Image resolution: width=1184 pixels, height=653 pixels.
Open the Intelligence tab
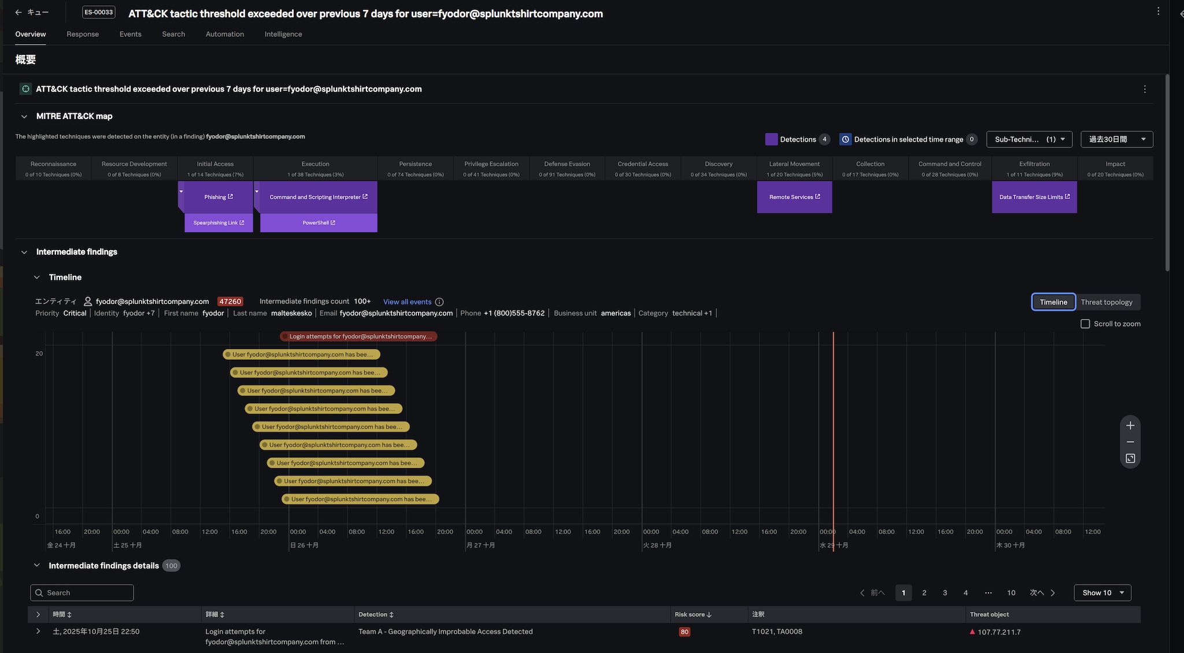pyautogui.click(x=283, y=34)
